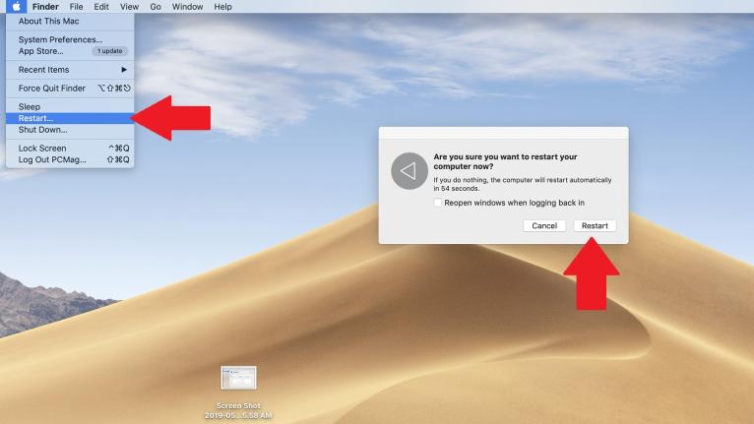This screenshot has height=424, width=754.
Task: Confirm with the Restart button in dialog
Action: pyautogui.click(x=595, y=225)
